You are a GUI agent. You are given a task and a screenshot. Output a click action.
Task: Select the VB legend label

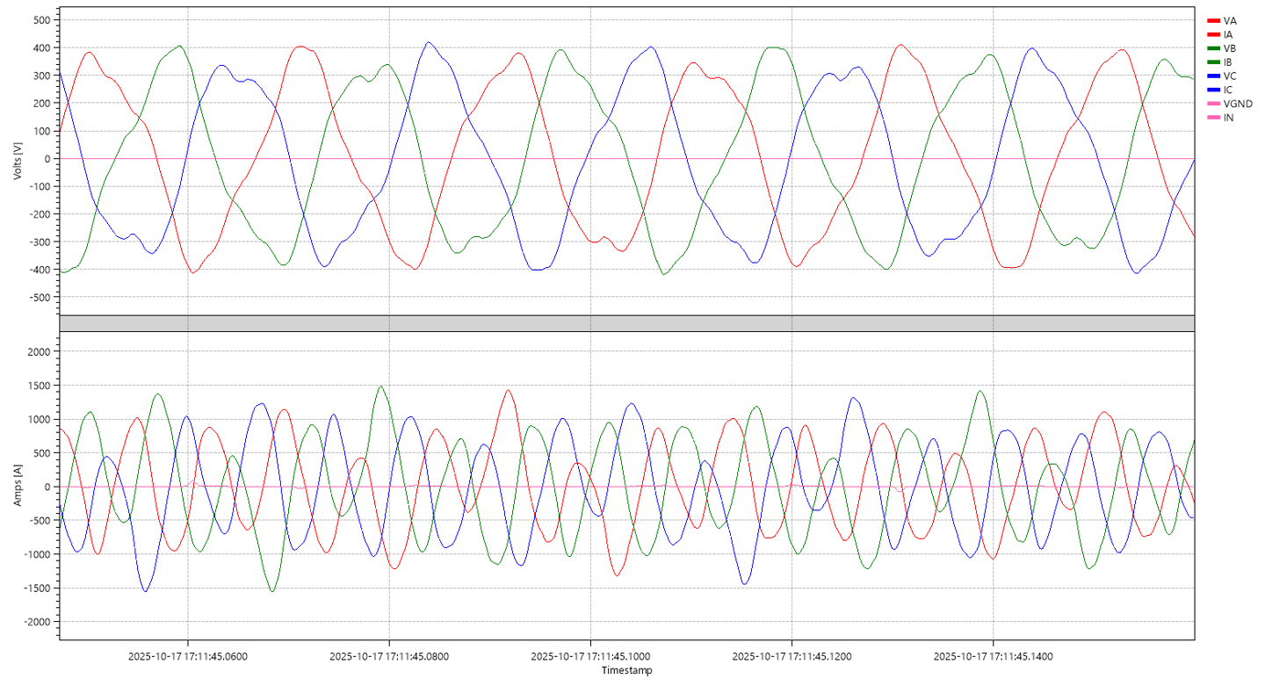(1230, 48)
